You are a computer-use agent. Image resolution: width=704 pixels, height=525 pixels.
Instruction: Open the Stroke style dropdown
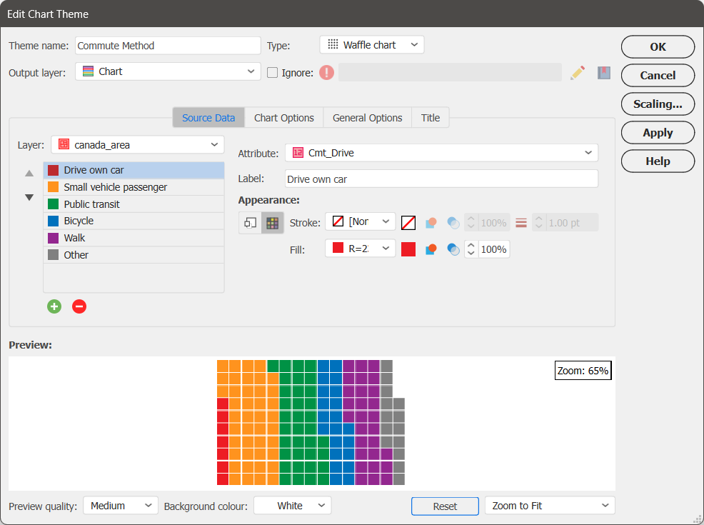361,221
